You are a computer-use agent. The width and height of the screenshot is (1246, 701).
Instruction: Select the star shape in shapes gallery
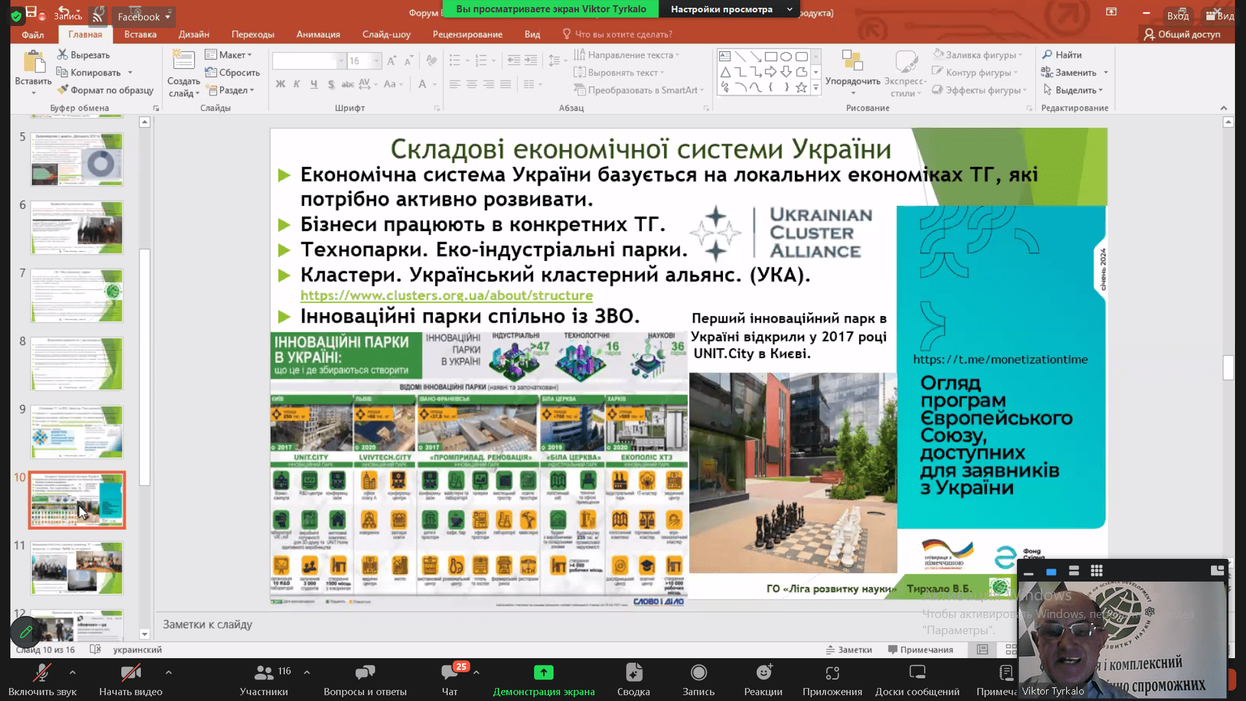pyautogui.click(x=801, y=87)
